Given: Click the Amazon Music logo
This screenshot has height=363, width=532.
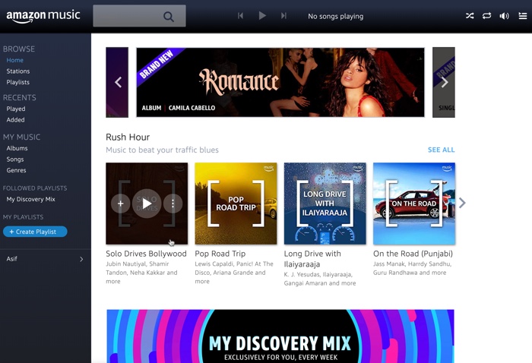Looking at the screenshot, I should 43,16.
